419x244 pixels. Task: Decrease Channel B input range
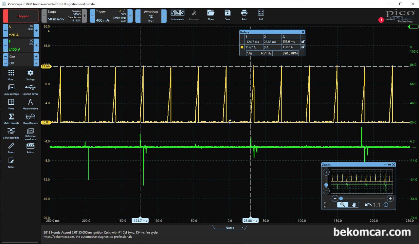click(6, 45)
